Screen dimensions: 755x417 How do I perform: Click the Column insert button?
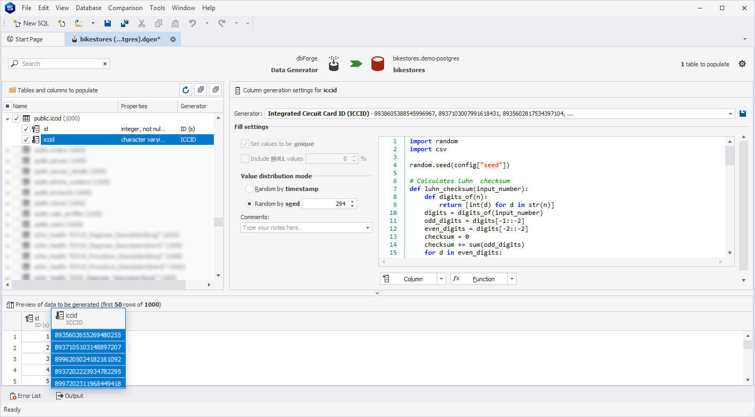(x=408, y=279)
